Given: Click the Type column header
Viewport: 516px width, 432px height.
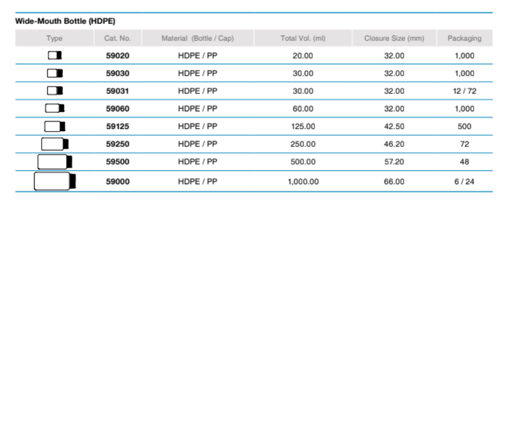Looking at the screenshot, I should coord(54,38).
